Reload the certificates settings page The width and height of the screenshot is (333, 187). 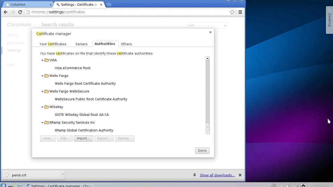(x=20, y=12)
